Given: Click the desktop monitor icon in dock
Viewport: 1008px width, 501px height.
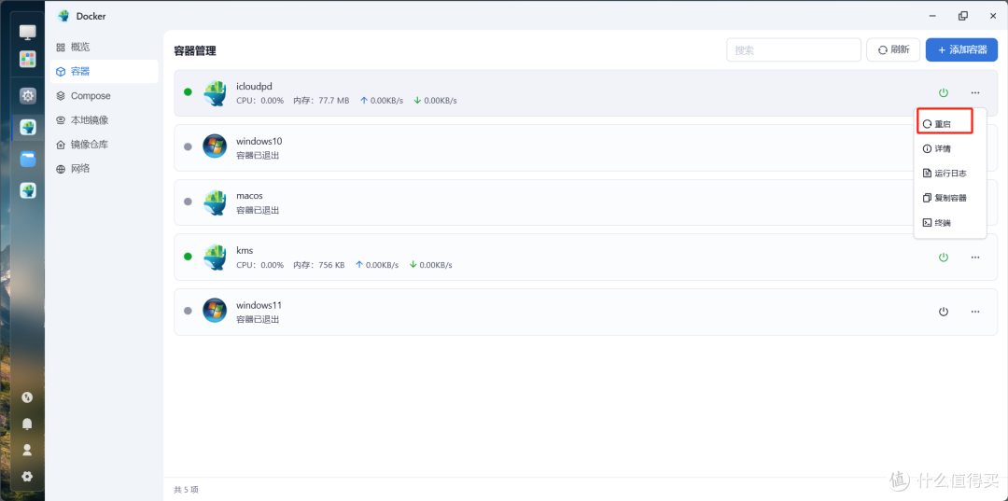Looking at the screenshot, I should (28, 32).
